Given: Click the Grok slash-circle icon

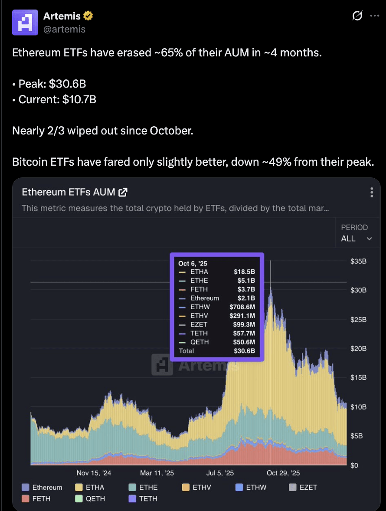Looking at the screenshot, I should coord(357,16).
